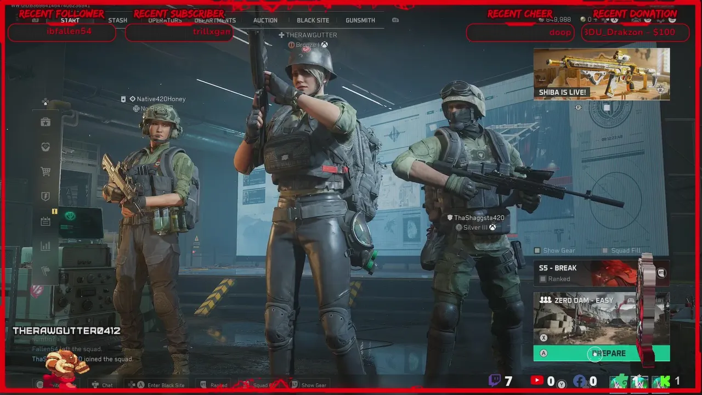Click the No Rank label under Native420Honey
The height and width of the screenshot is (395, 702).
click(x=153, y=109)
